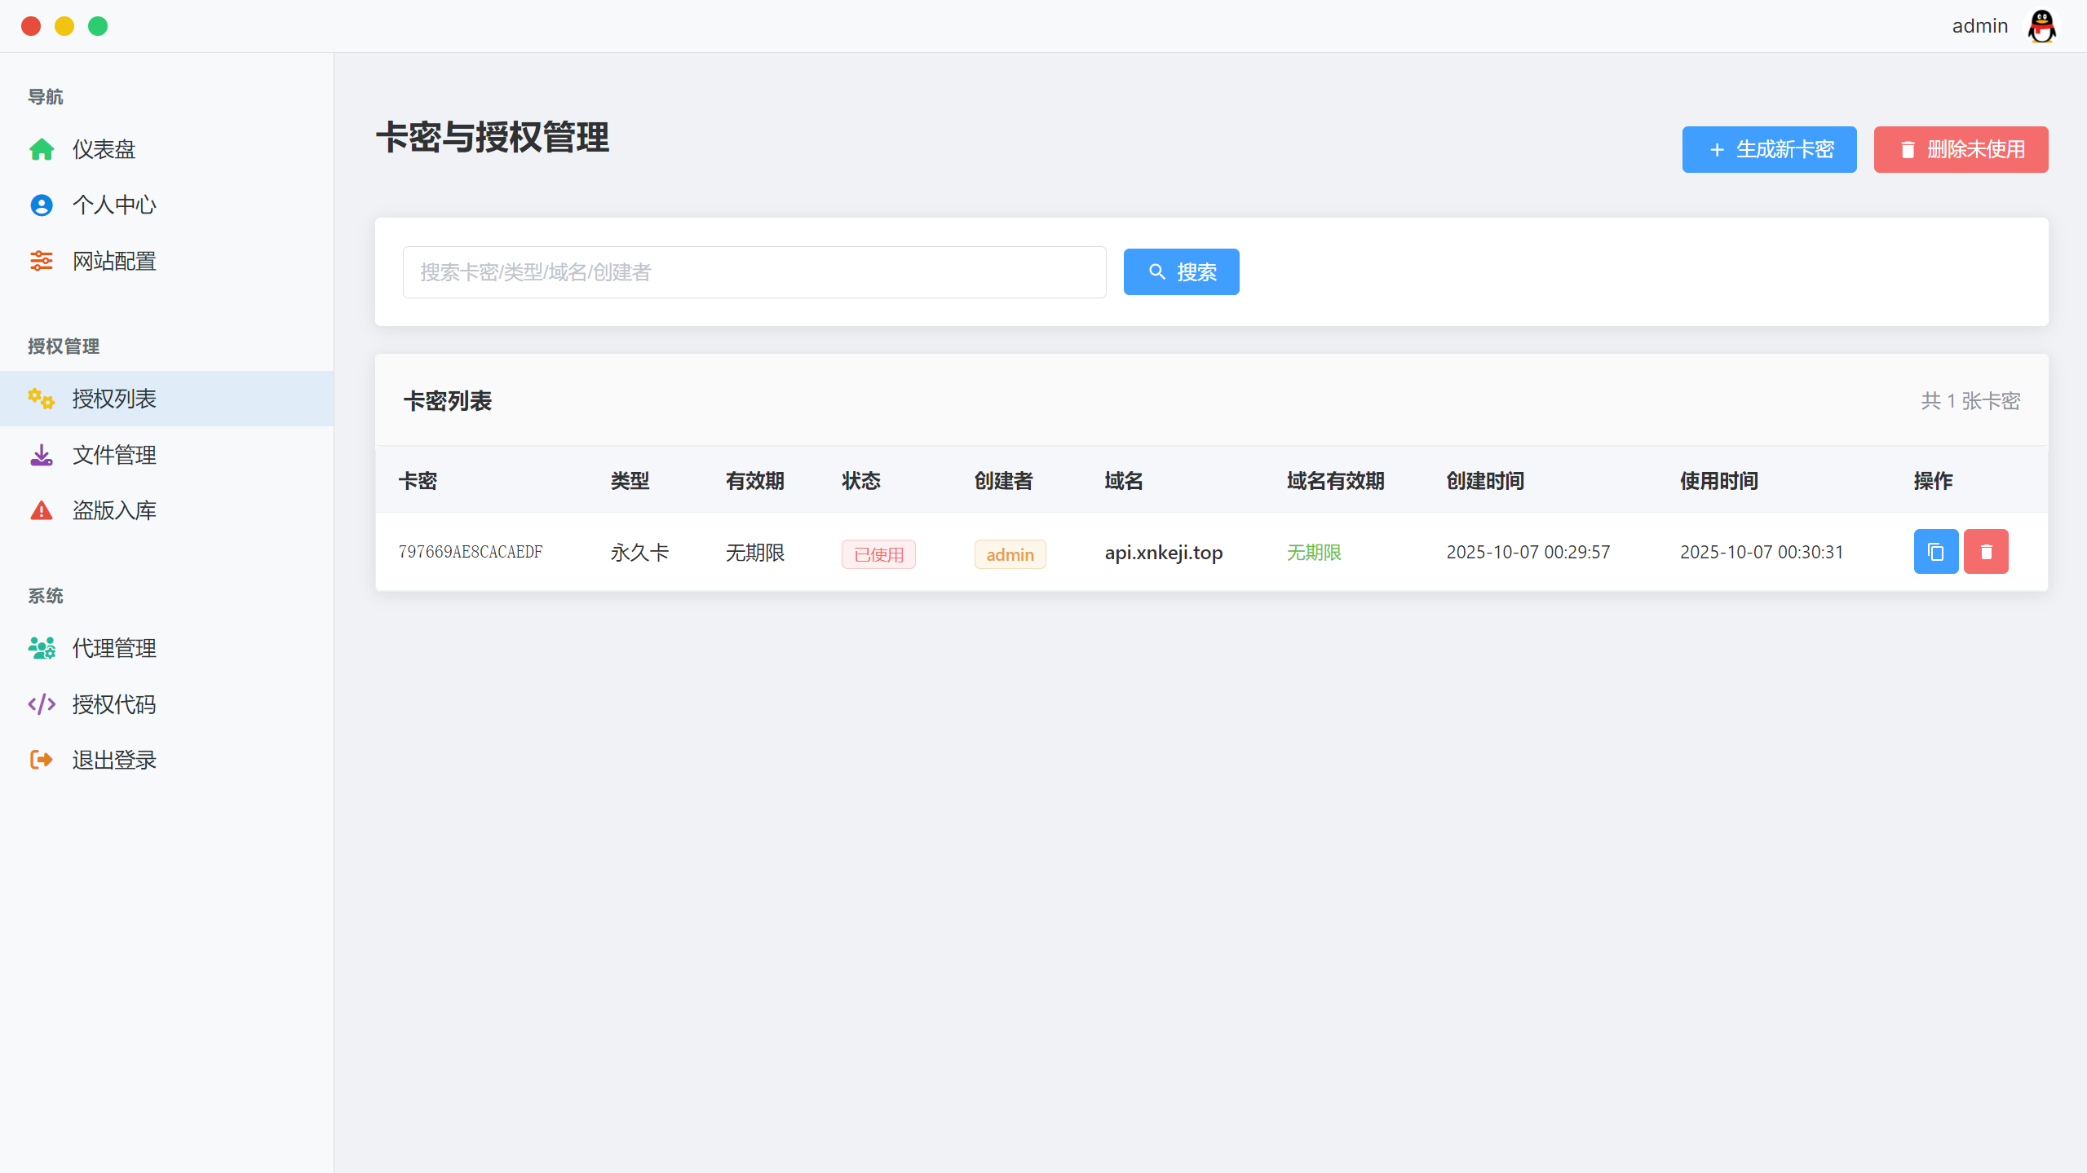2087x1173 pixels.
Task: Click the logout arrow icon beside 退出登录
Action: (41, 759)
